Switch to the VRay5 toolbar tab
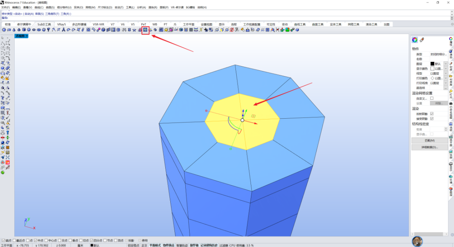Image resolution: width=454 pixels, height=247 pixels. [x=61, y=24]
